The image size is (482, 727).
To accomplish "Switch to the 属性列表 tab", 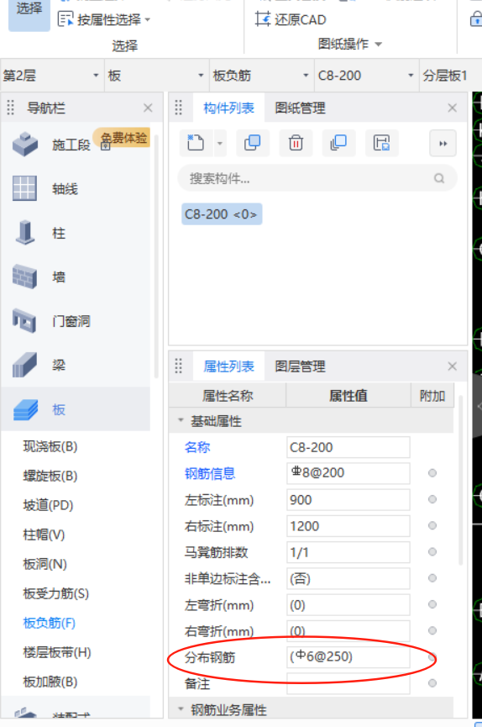I will 228,366.
